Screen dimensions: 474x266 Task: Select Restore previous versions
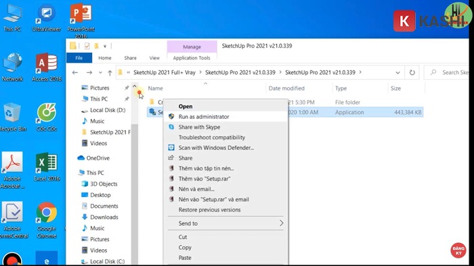pos(225,210)
